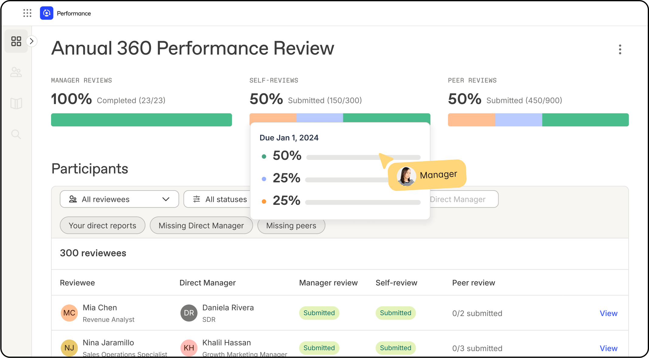Click the grid apps icon top-left
The height and width of the screenshot is (358, 649).
pyautogui.click(x=27, y=12)
